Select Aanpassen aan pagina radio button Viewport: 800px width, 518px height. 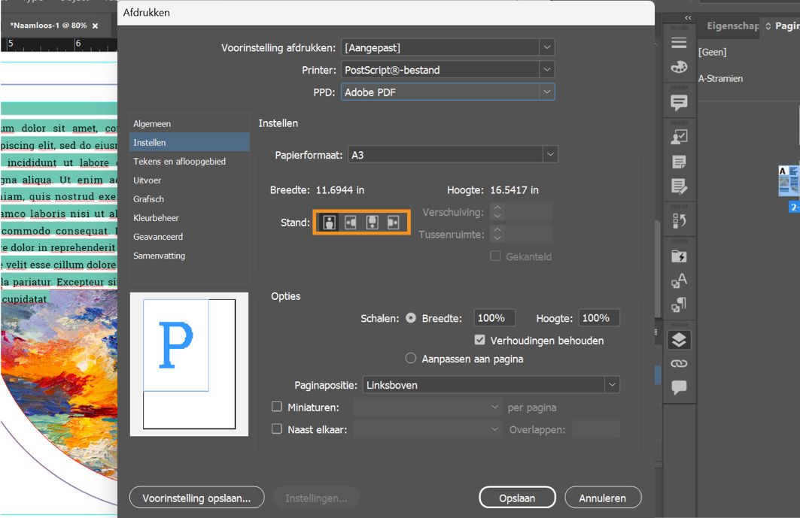(x=411, y=359)
